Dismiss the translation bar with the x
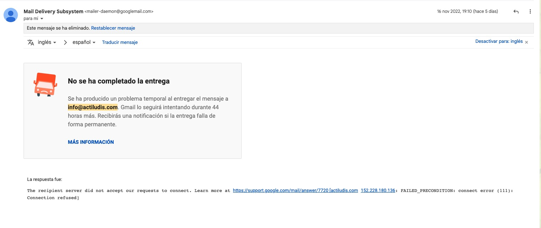This screenshot has width=541, height=228. [526, 42]
